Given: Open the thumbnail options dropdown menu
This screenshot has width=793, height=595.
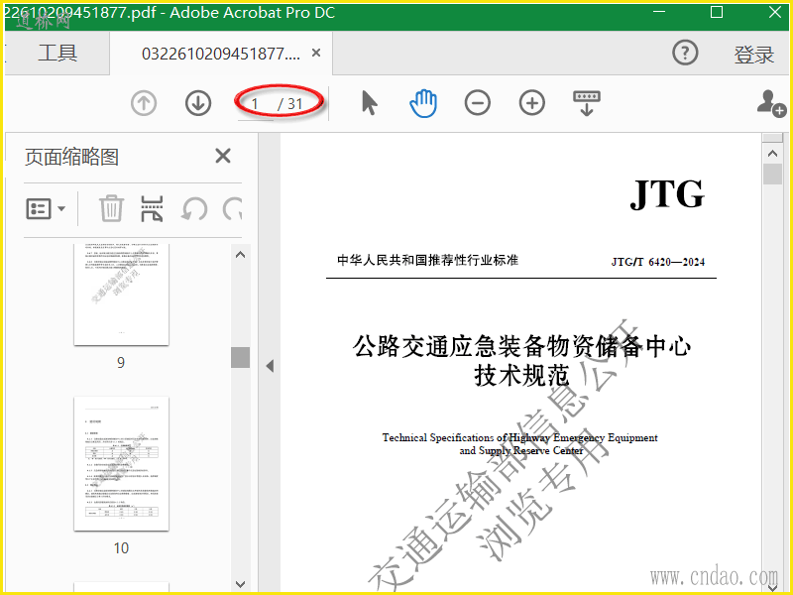Looking at the screenshot, I should (46, 208).
